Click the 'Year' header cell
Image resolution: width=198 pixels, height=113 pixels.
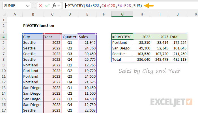[x=52, y=37]
